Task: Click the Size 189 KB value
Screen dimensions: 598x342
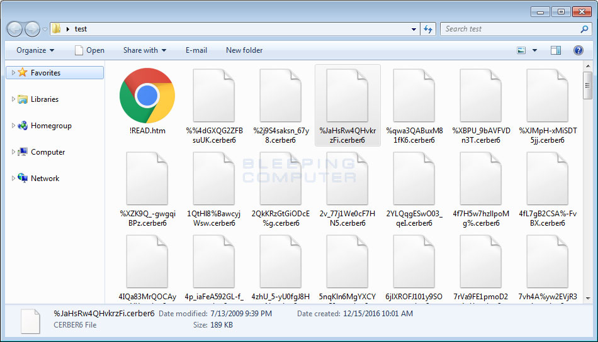Action: 221,325
